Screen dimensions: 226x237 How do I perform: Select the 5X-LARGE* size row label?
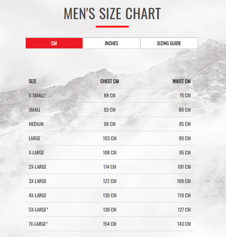click(x=38, y=210)
